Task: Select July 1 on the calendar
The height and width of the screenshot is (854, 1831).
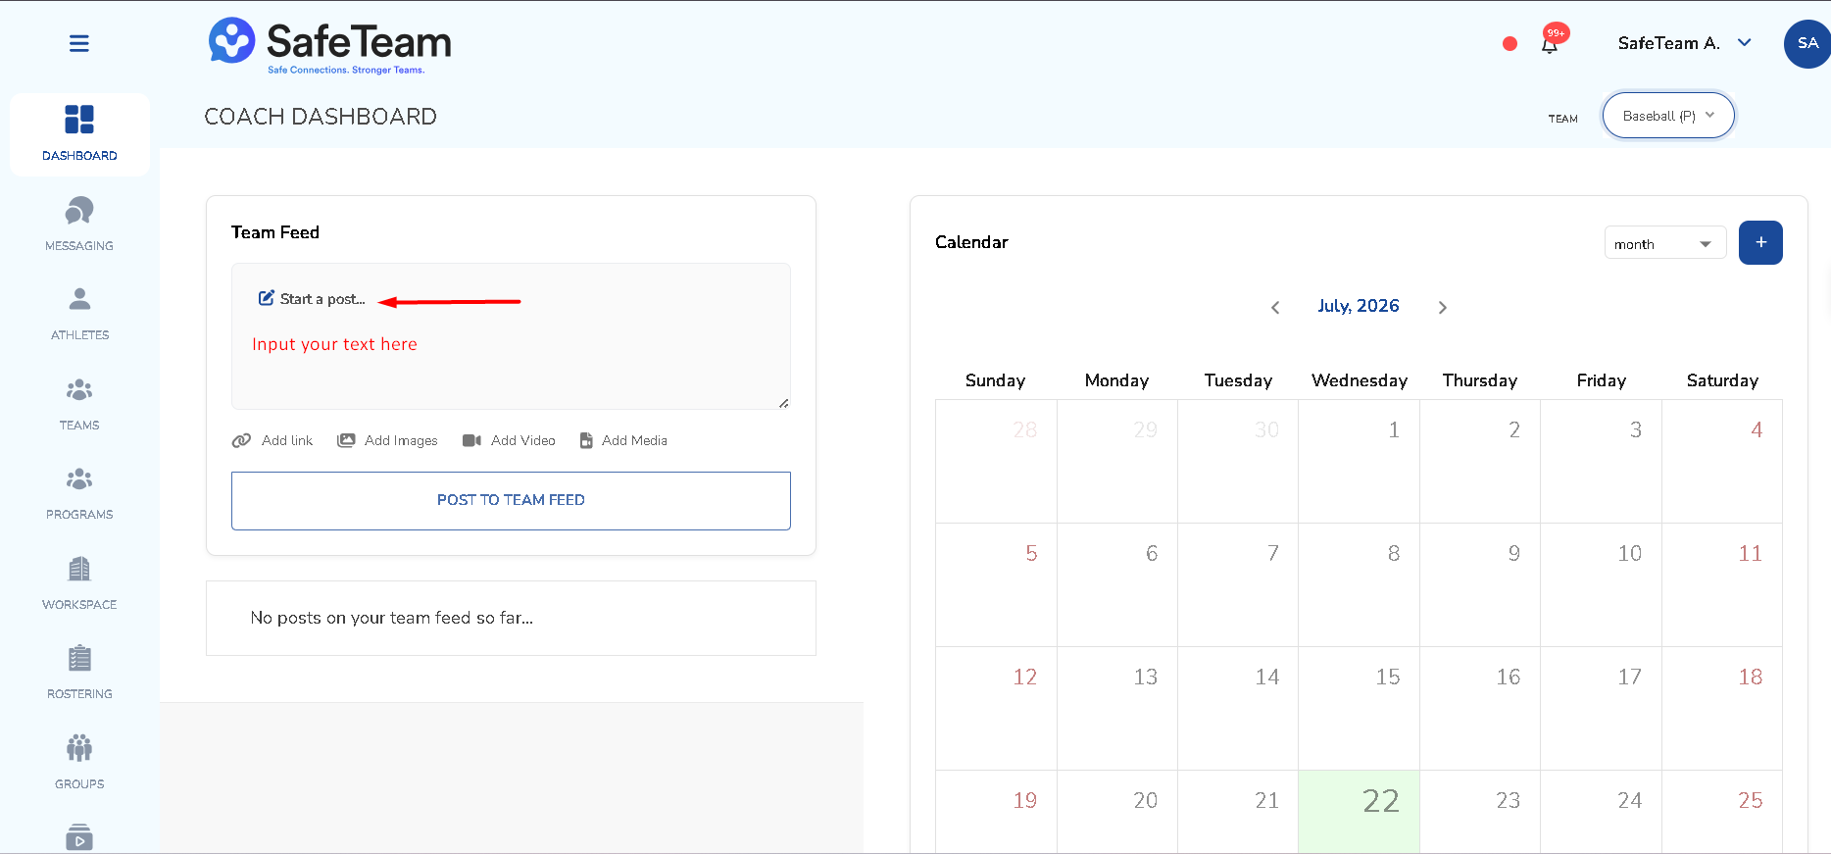Action: 1359,461
